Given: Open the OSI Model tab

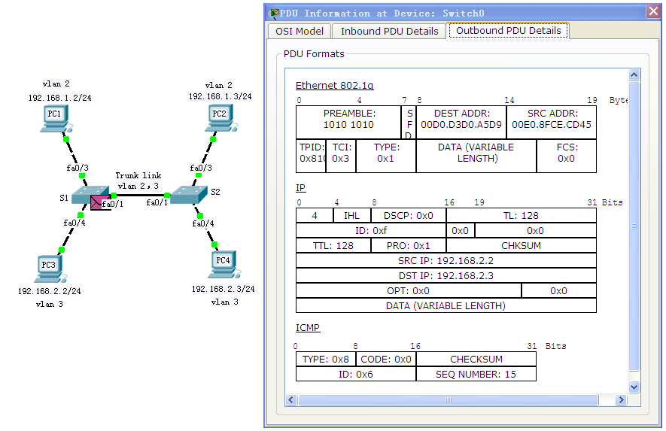Looking at the screenshot, I should point(300,31).
